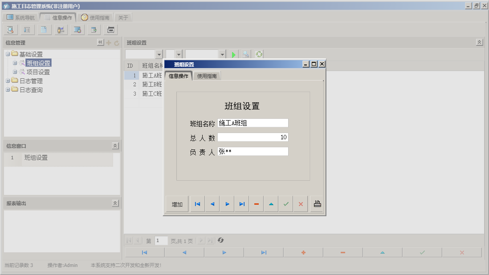Expand the 日志管理 tree node

8,81
